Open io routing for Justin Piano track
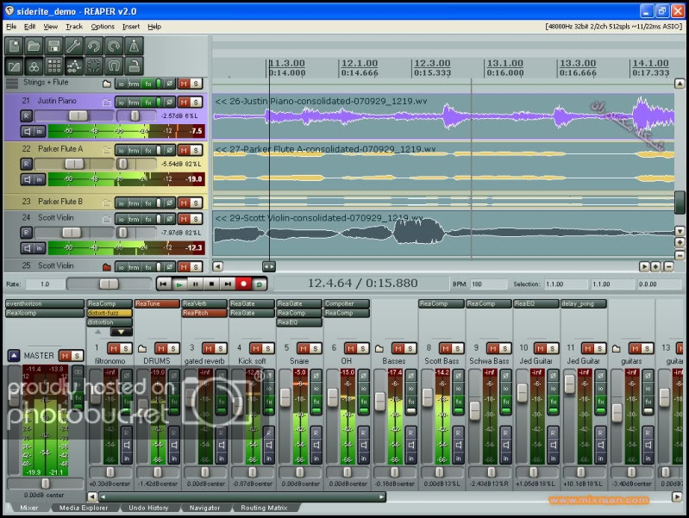 point(121,103)
